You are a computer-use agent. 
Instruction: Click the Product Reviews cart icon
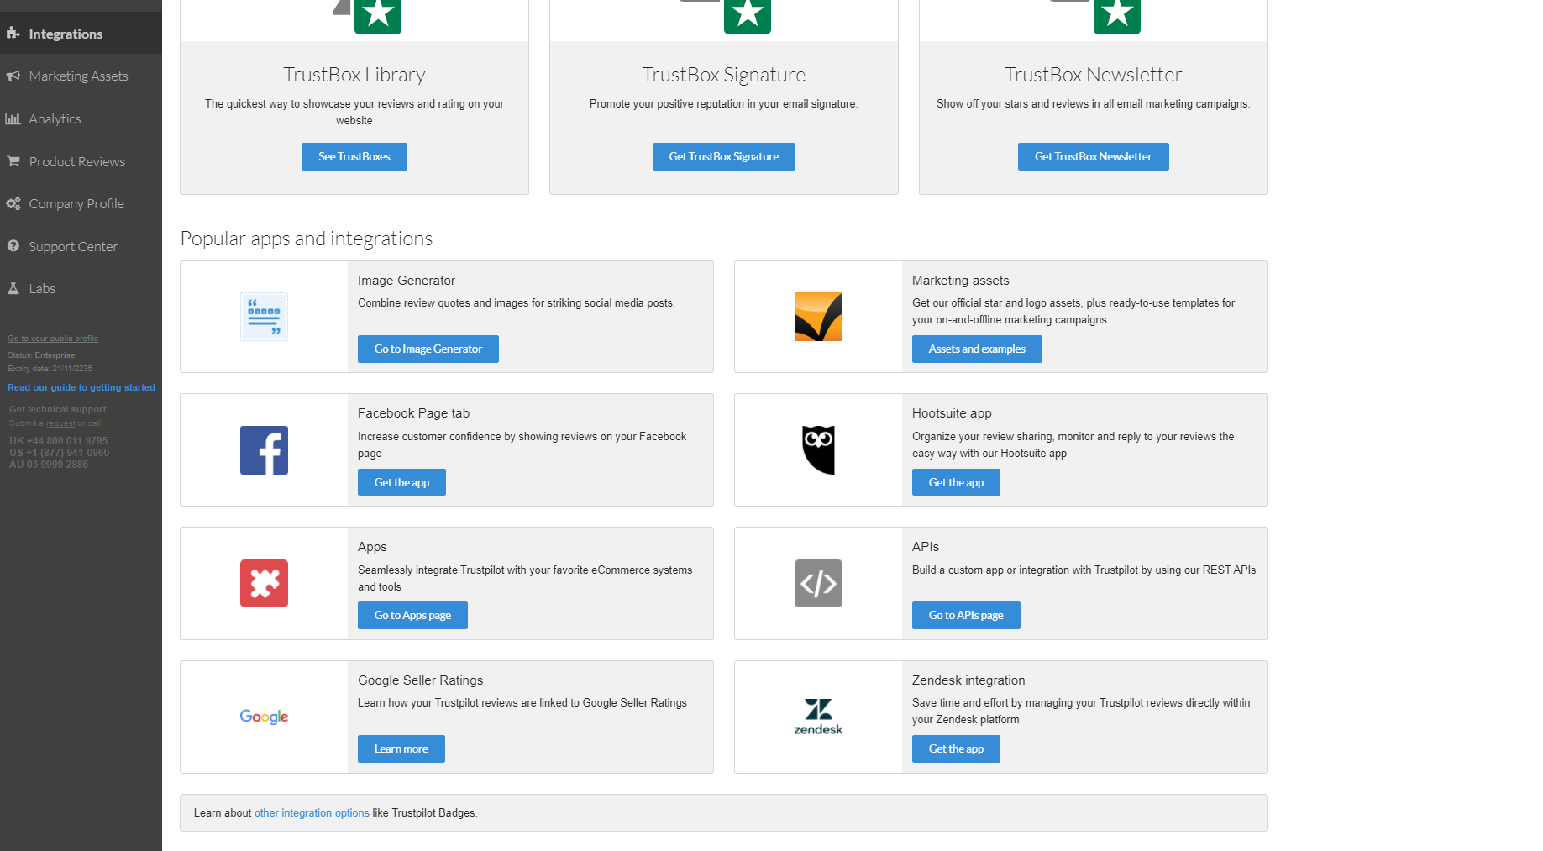tap(13, 160)
